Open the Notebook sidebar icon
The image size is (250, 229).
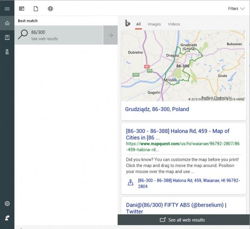click(x=7, y=37)
